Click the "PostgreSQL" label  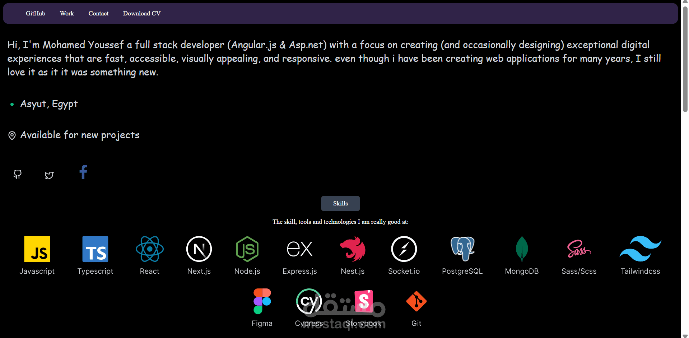coord(462,271)
